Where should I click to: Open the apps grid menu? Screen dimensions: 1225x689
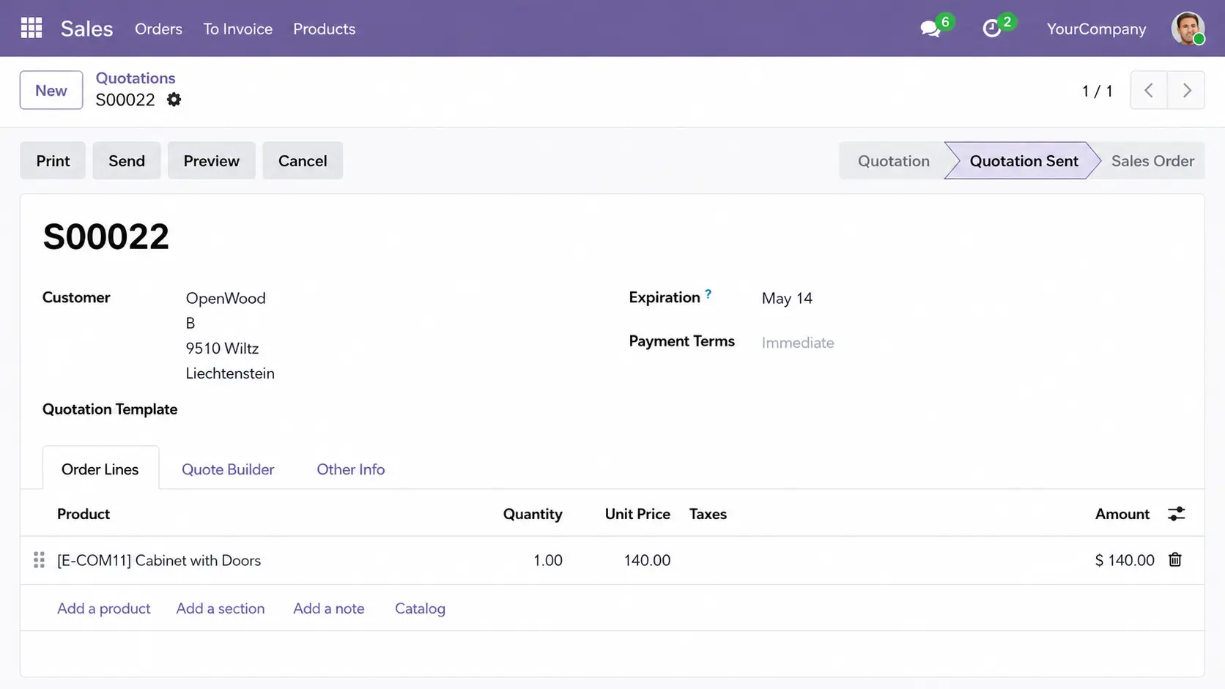point(31,28)
